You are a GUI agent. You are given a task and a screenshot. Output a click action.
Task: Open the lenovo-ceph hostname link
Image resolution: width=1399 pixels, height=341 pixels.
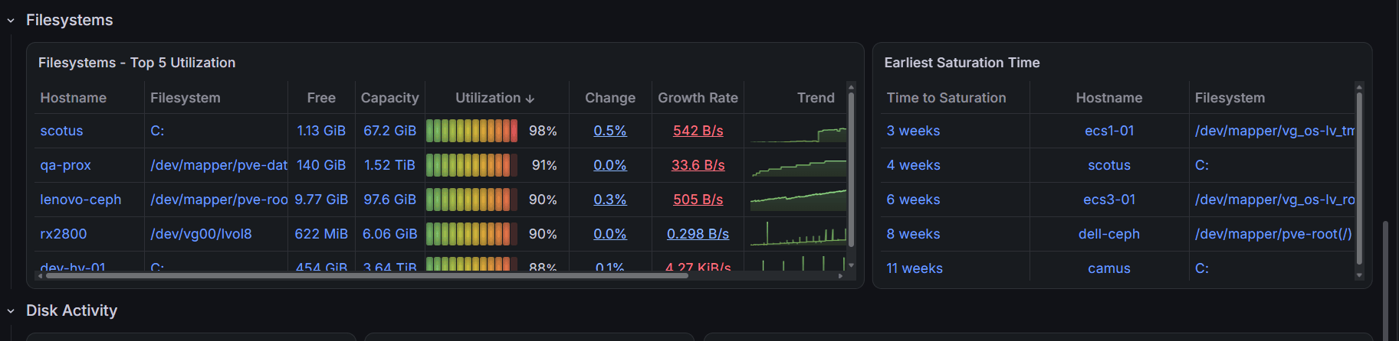[x=80, y=200]
